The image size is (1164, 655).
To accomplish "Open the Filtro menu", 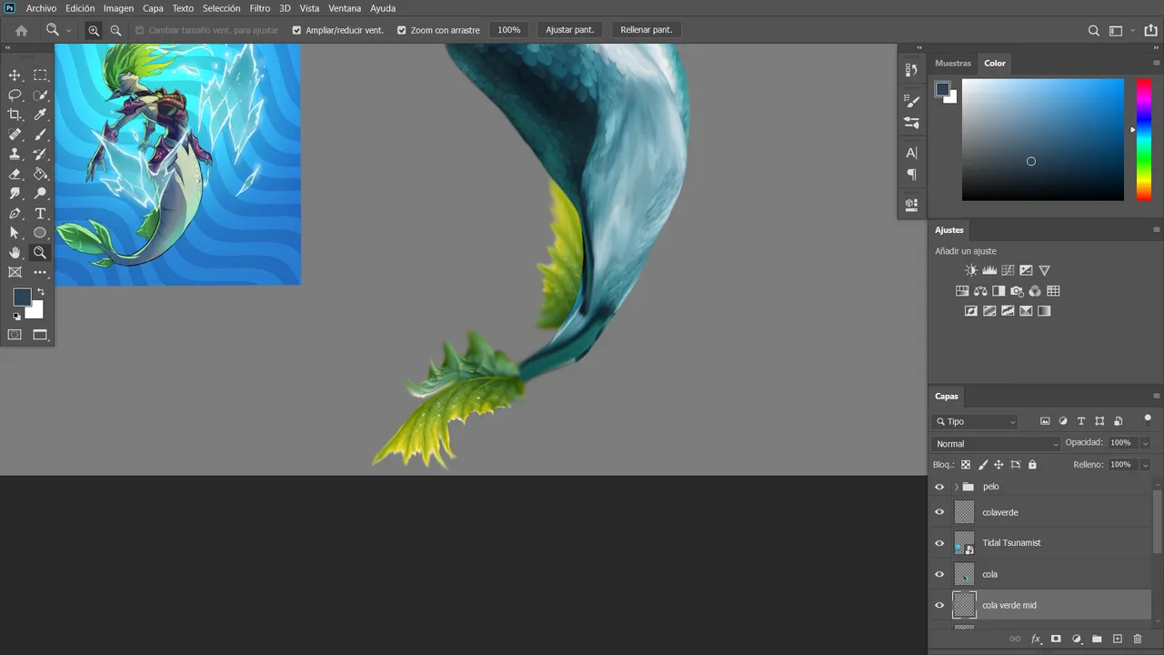I will (x=260, y=8).
